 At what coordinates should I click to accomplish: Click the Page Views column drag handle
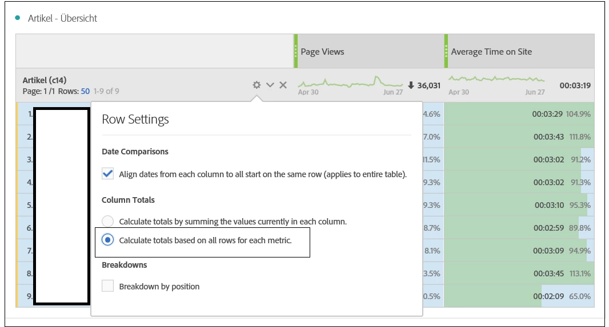pos(296,51)
